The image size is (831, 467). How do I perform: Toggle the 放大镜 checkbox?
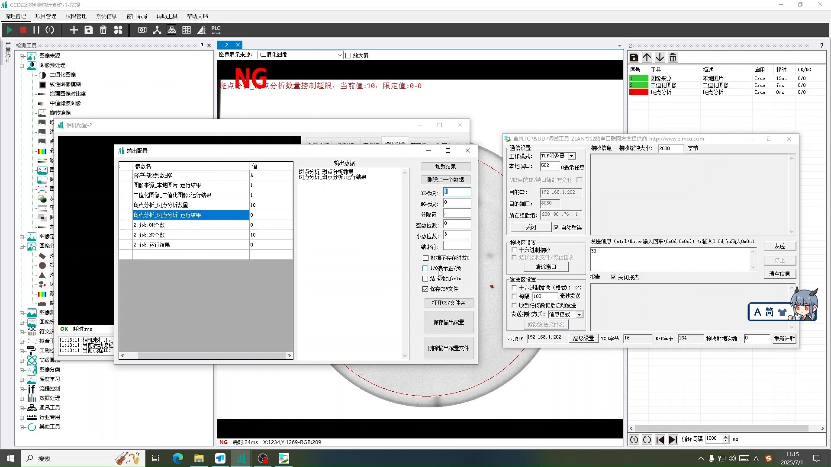[x=348, y=55]
